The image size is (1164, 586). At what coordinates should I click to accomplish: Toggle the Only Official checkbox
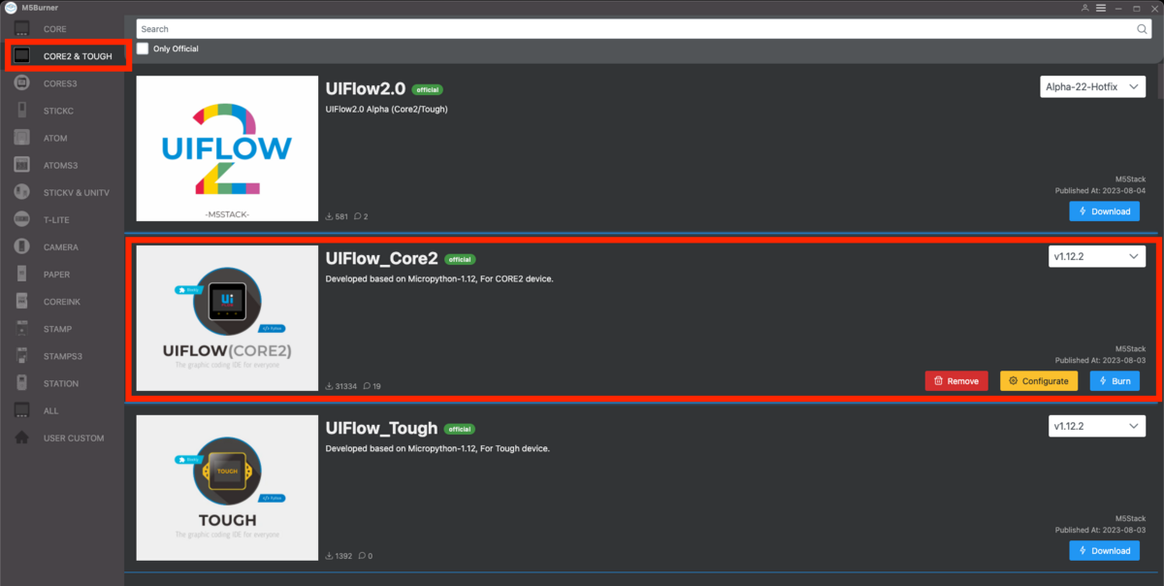[x=144, y=49]
